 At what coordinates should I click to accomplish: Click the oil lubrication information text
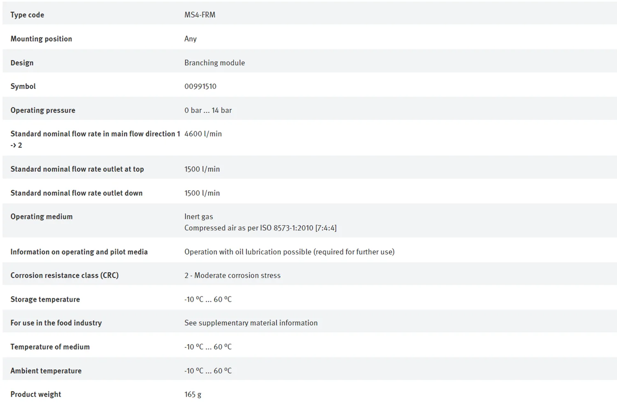289,252
